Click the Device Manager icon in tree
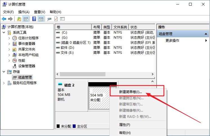This screenshot has height=136, width=210. coord(15,66)
